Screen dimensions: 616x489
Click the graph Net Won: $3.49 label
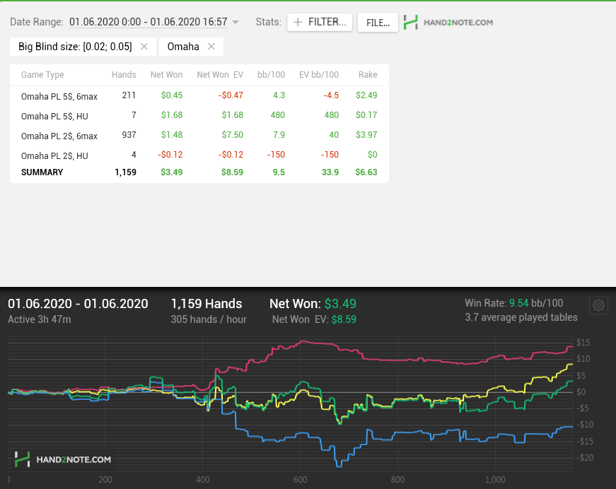(313, 304)
